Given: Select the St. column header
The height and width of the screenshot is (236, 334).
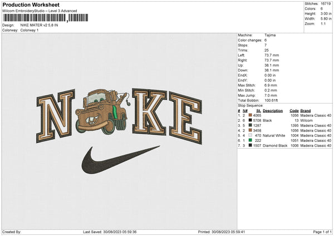Looking at the screenshot, I should point(259,111).
